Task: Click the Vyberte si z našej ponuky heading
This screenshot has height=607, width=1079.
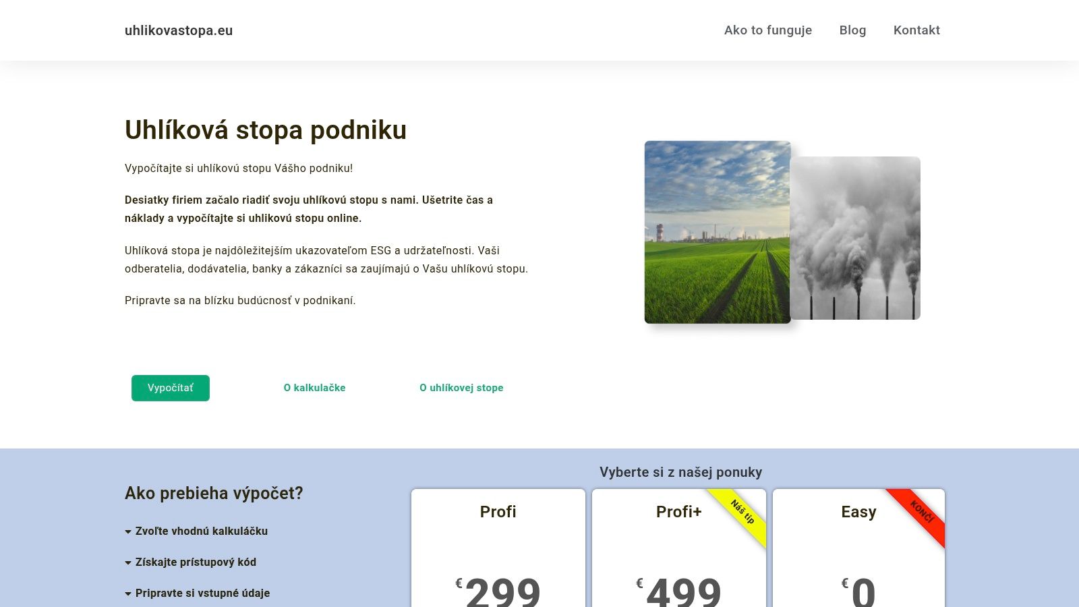Action: click(680, 472)
